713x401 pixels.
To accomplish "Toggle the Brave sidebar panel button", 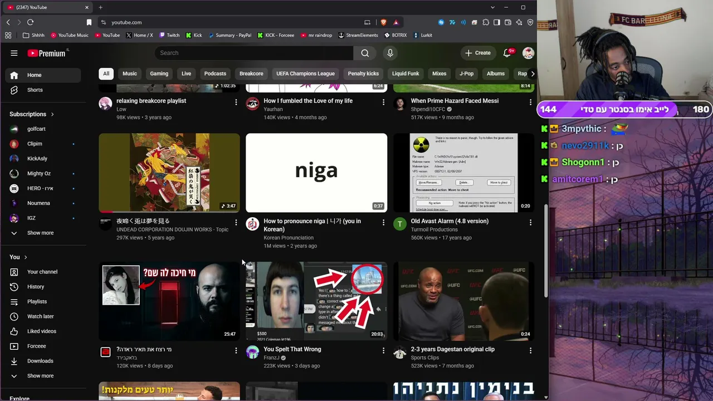I will click(x=497, y=22).
